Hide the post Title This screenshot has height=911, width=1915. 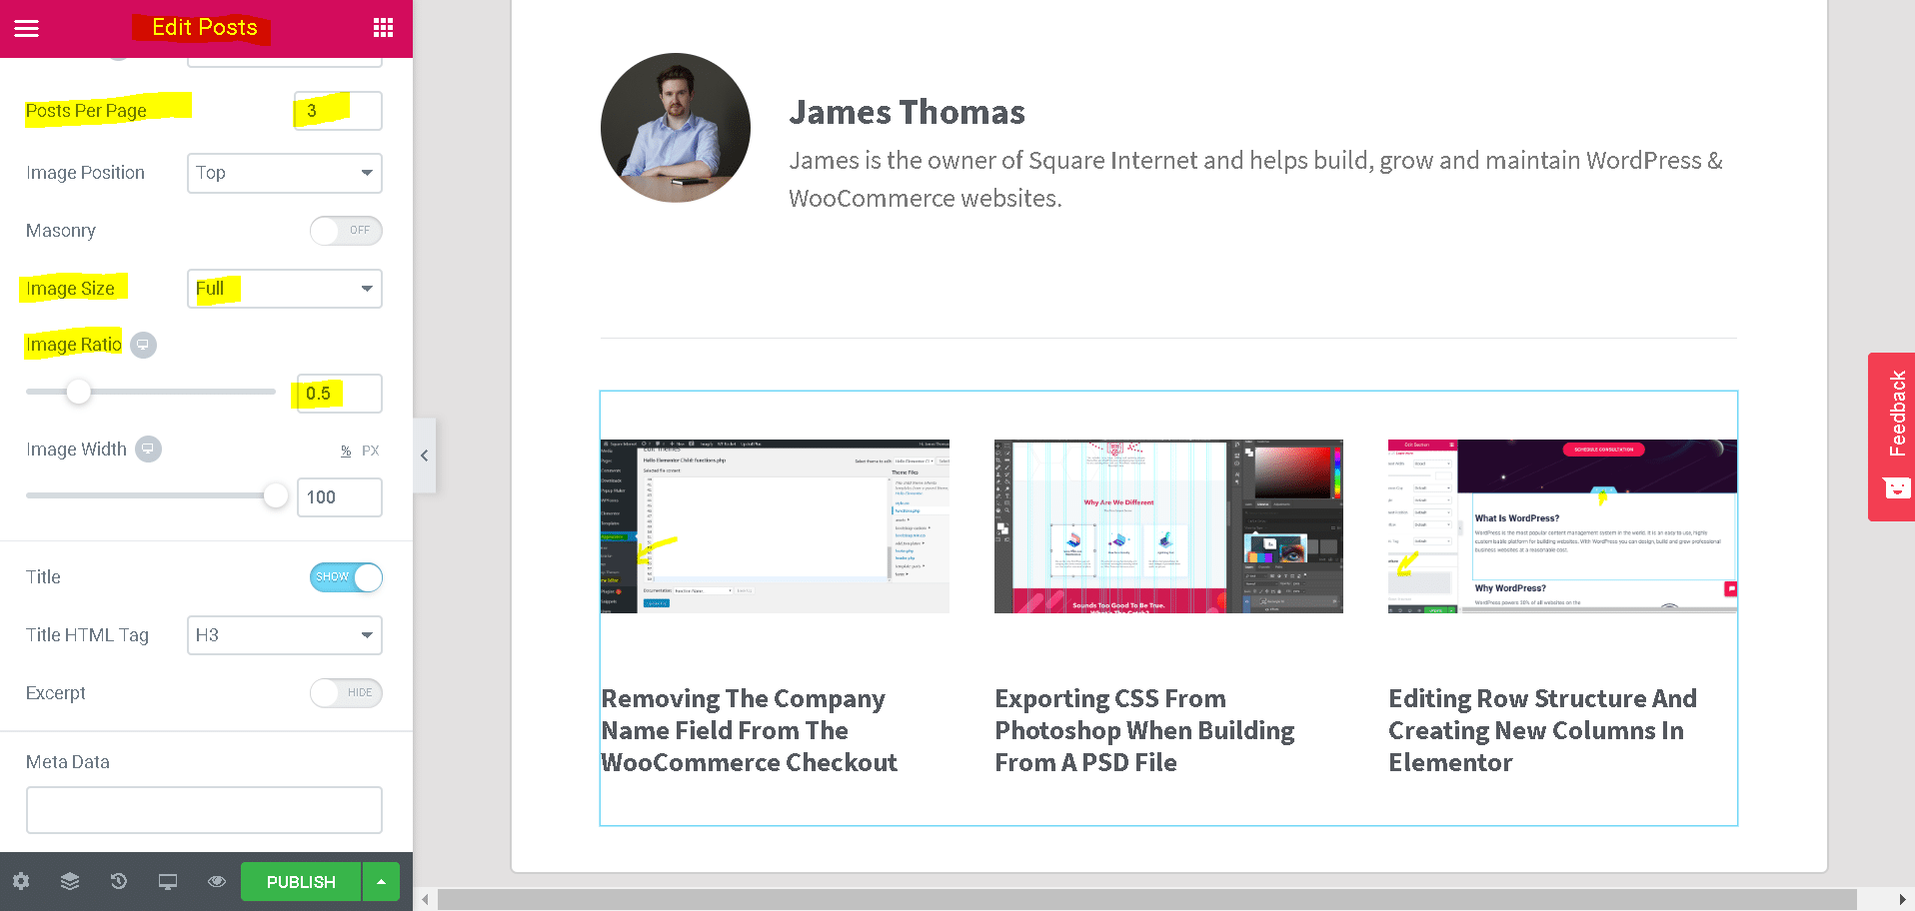(346, 577)
